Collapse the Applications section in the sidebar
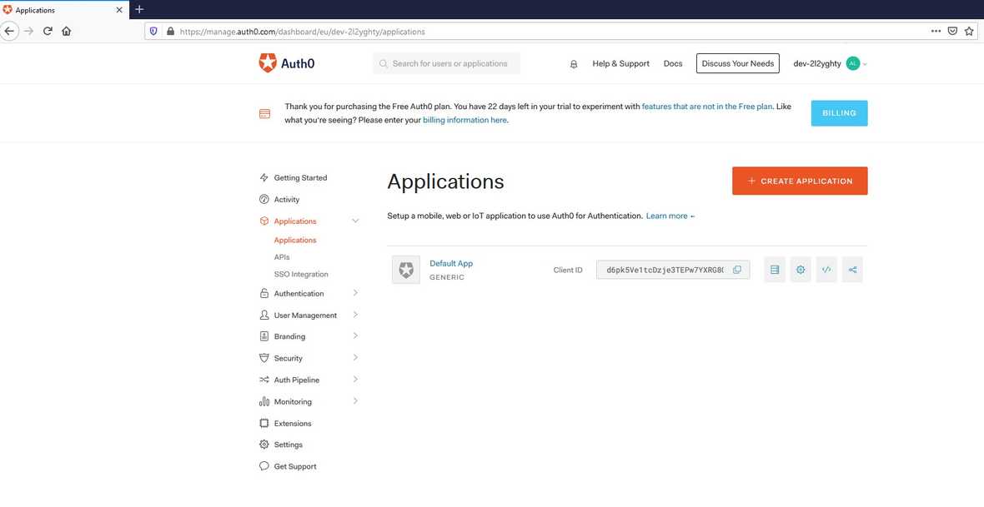Image resolution: width=984 pixels, height=507 pixels. coord(355,220)
